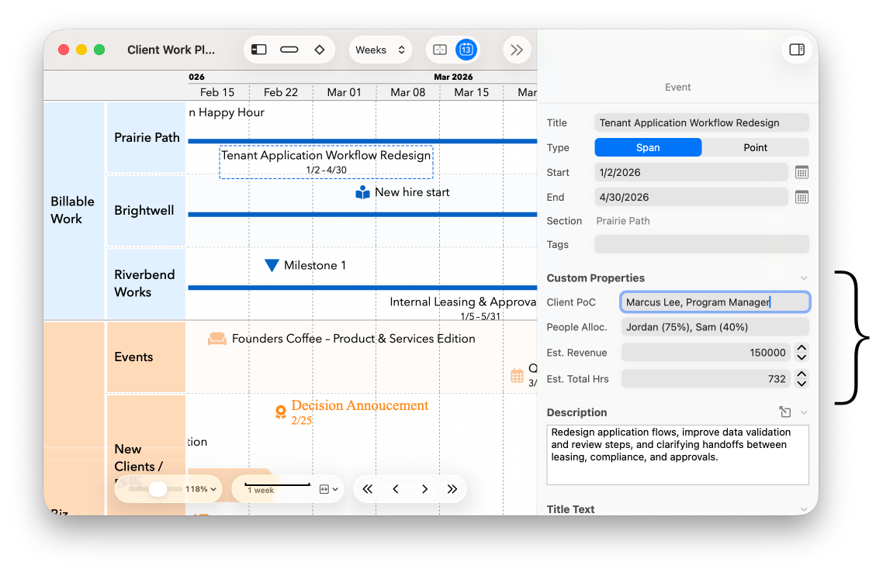Open the inspector panel icon at top right
This screenshot has width=883, height=572.
796,49
